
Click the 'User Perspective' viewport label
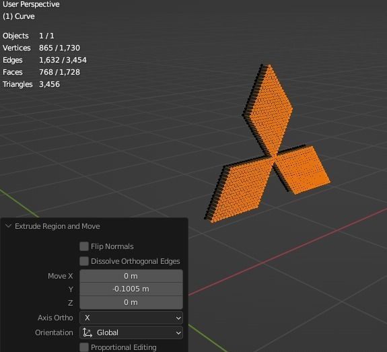pyautogui.click(x=31, y=4)
